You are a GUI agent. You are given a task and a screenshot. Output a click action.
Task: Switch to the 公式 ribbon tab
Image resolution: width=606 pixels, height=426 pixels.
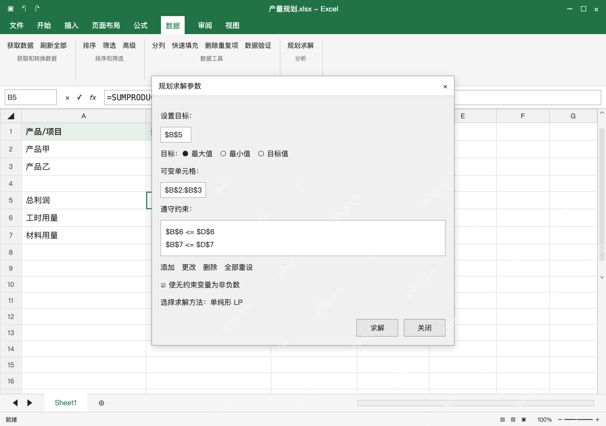point(141,26)
